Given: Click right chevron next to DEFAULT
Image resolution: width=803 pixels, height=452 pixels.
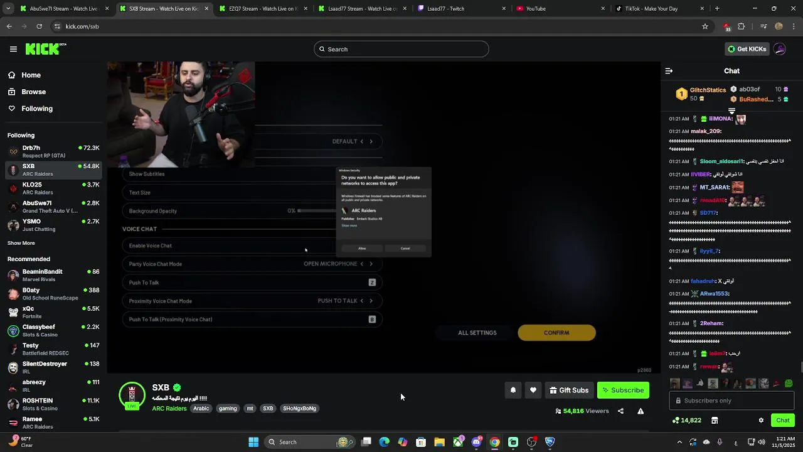Looking at the screenshot, I should click(x=371, y=141).
